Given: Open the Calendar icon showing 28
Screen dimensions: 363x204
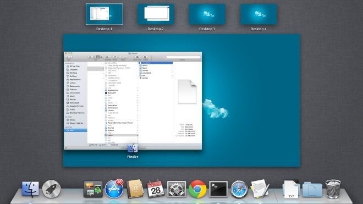Looking at the screenshot, I should (156, 189).
